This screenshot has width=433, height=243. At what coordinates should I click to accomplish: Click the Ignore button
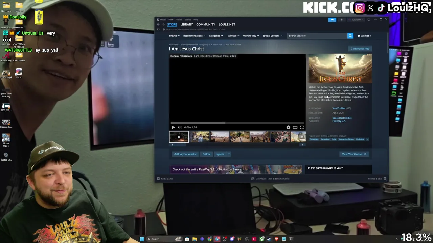click(x=220, y=154)
